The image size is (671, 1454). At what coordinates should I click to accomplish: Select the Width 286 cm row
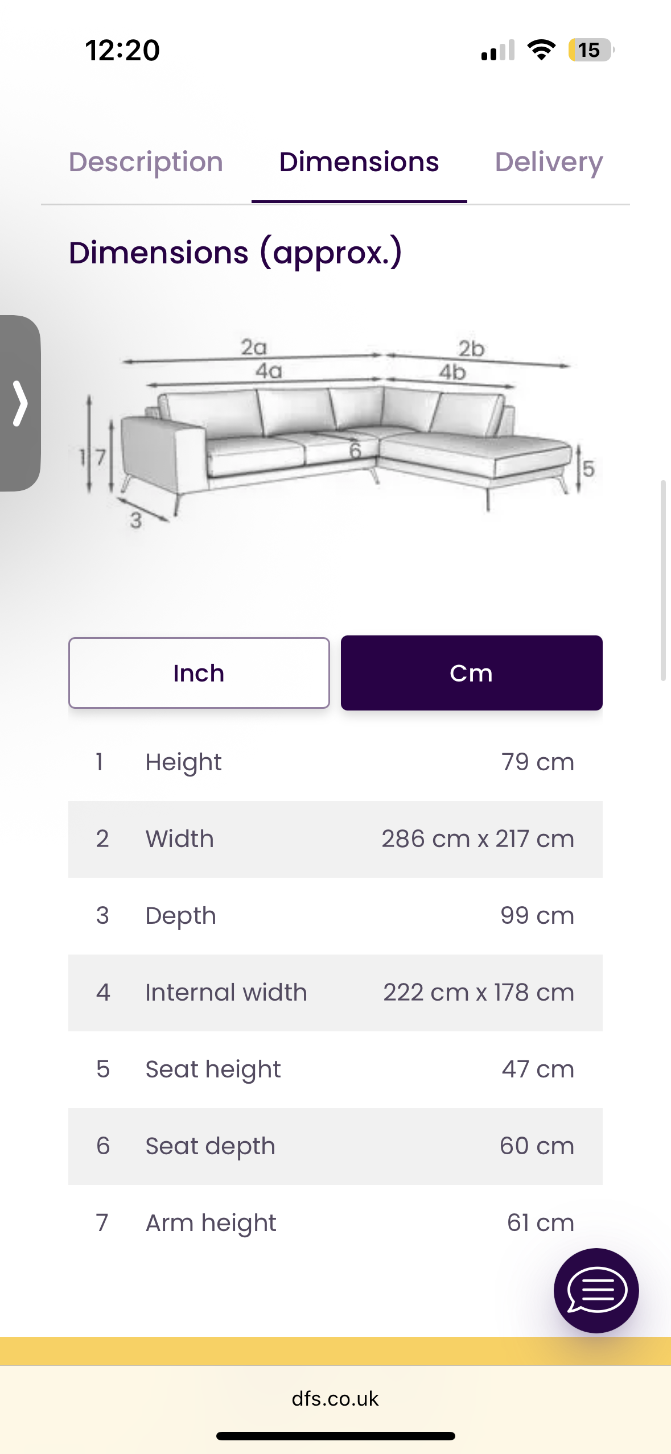tap(335, 839)
